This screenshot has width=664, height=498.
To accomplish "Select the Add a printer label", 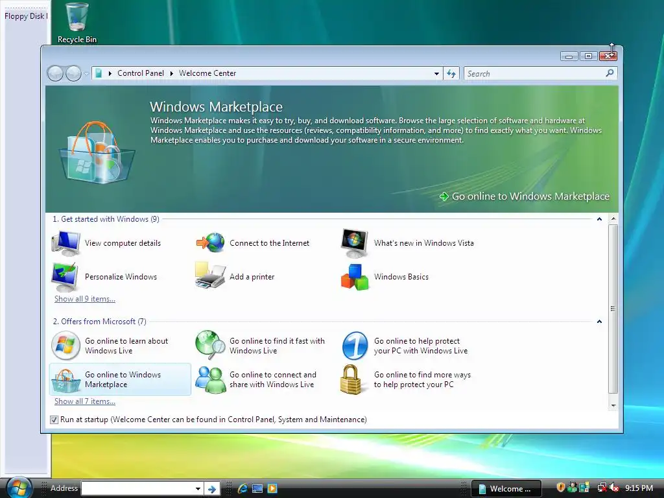I will point(252,277).
